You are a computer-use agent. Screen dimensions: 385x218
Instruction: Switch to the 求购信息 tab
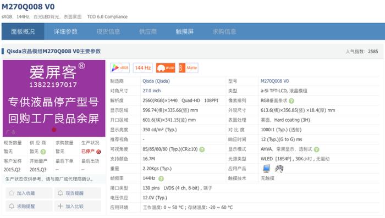(224, 32)
